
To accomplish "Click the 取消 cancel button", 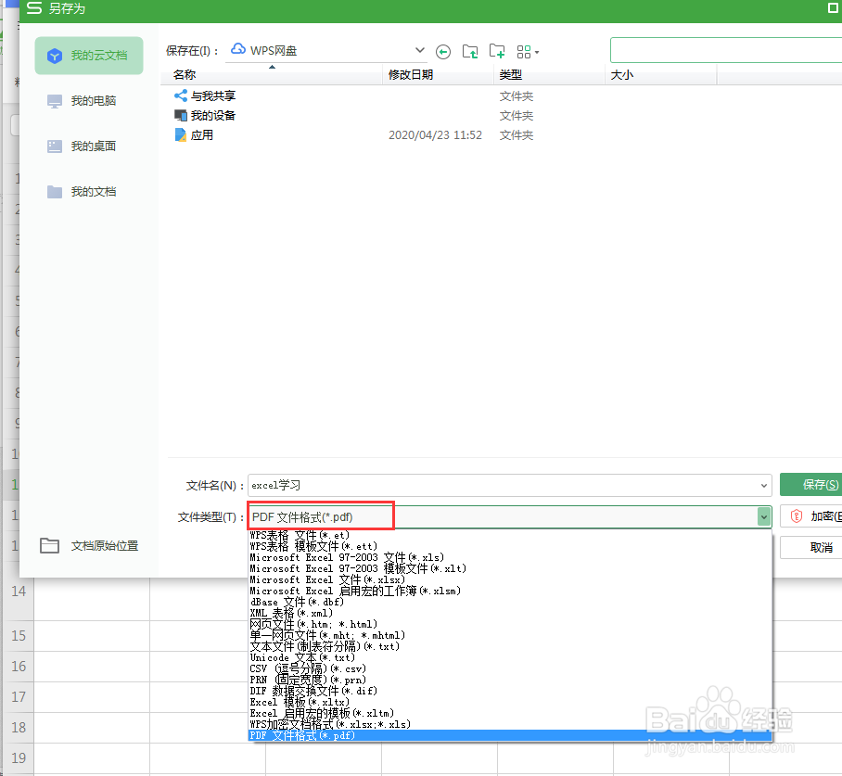I will [810, 548].
